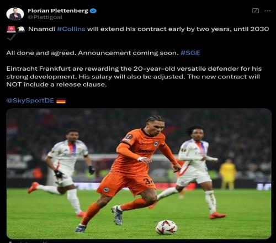Open the three-dot more options menu

[x=267, y=10]
